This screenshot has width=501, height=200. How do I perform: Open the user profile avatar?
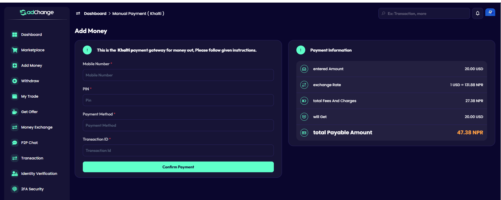490,12
